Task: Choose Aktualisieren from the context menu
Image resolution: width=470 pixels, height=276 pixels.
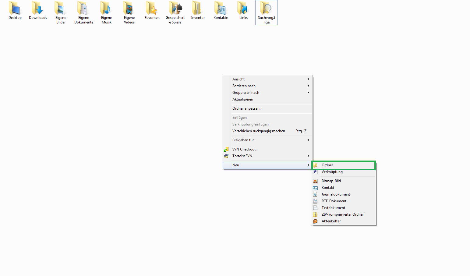Action: coord(243,99)
